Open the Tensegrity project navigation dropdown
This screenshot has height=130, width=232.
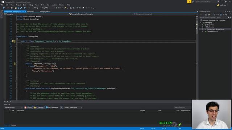click(x=36, y=14)
